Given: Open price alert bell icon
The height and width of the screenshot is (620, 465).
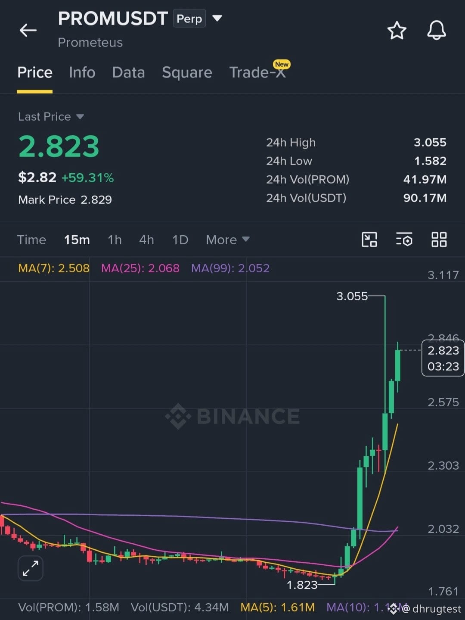Looking at the screenshot, I should tap(436, 31).
